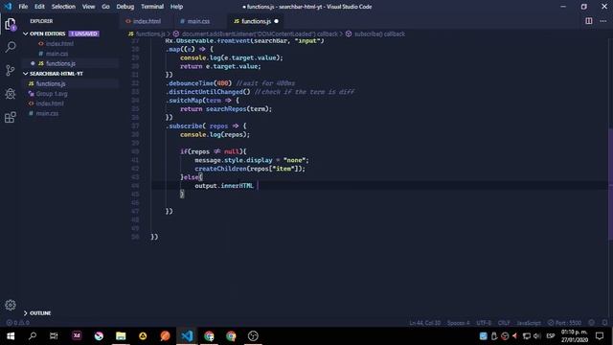
Task: Click the 1 UNSAVED badge in Open Editors
Action: click(84, 34)
